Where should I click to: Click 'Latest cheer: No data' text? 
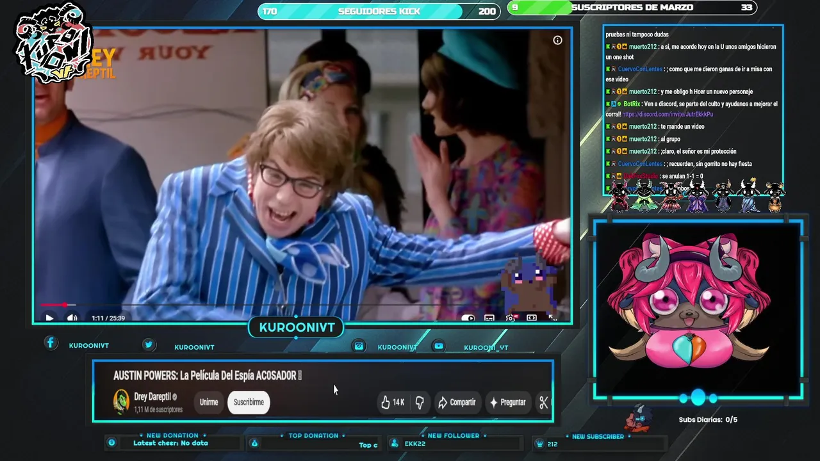point(170,443)
